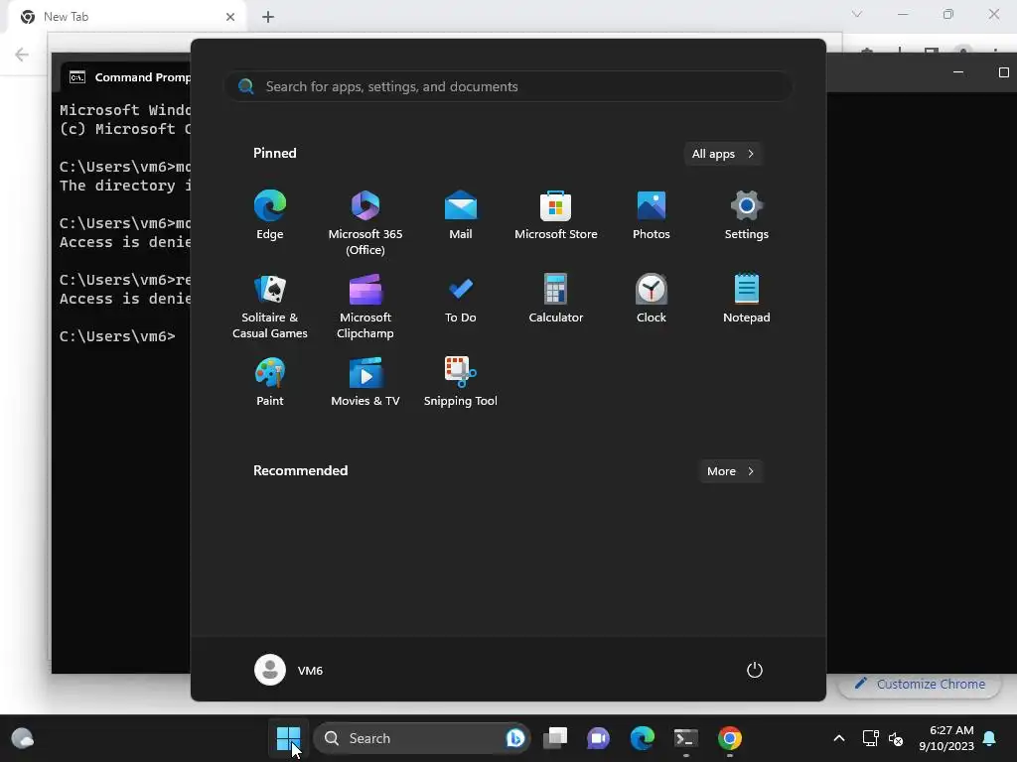Open Edge from pinned apps

click(270, 214)
